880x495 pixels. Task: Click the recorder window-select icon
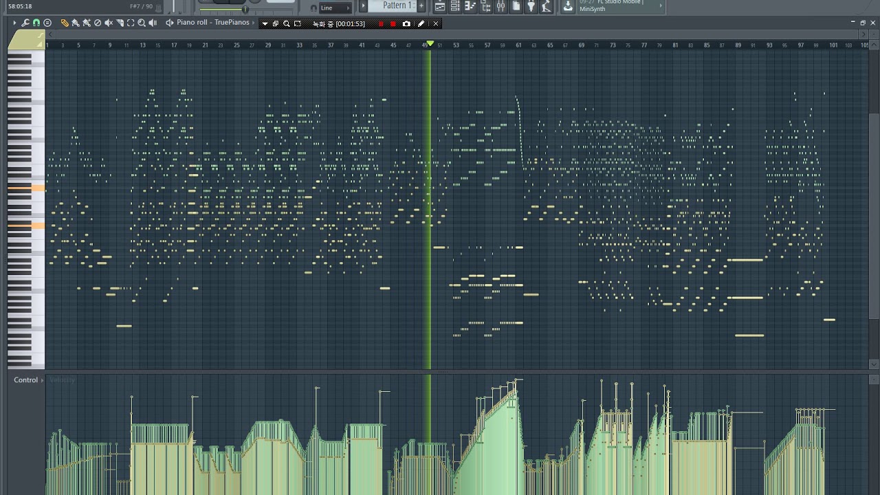click(x=276, y=23)
